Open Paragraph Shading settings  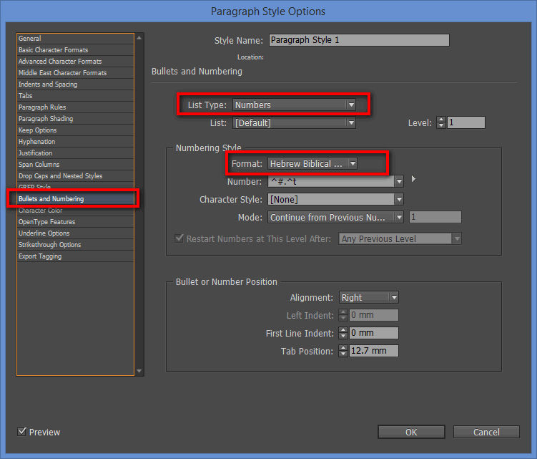pyautogui.click(x=75, y=119)
